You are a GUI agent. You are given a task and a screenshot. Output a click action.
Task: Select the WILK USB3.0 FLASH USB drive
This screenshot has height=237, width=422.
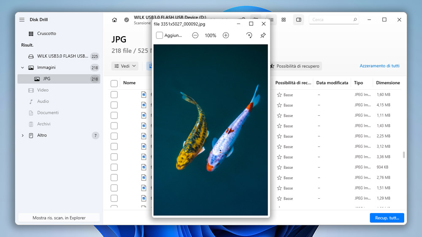point(59,56)
